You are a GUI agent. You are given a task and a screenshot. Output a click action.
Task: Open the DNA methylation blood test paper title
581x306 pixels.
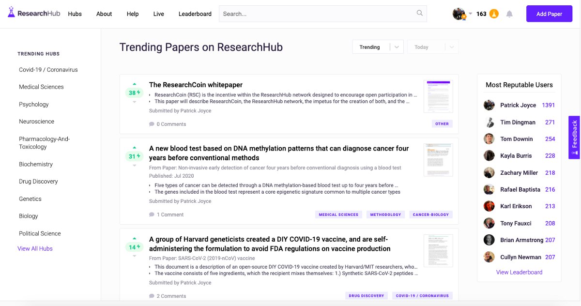point(279,153)
